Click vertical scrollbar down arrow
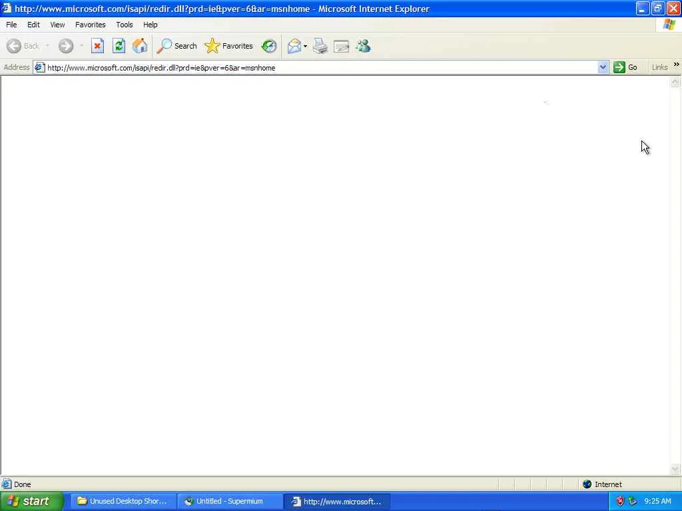This screenshot has height=511, width=682. tap(675, 469)
